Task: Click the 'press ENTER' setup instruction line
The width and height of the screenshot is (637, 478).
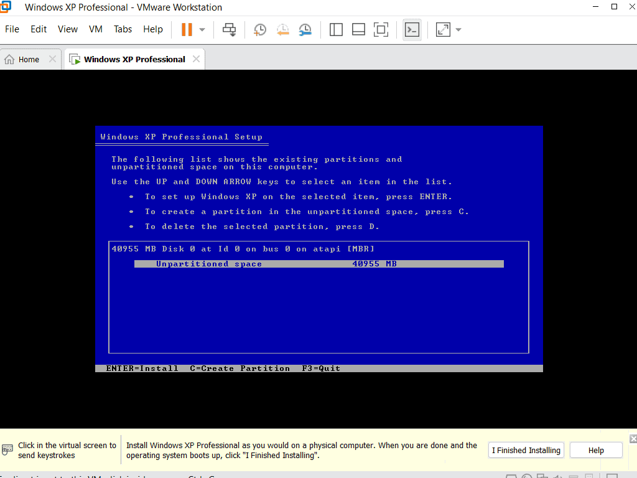Action: coord(299,197)
